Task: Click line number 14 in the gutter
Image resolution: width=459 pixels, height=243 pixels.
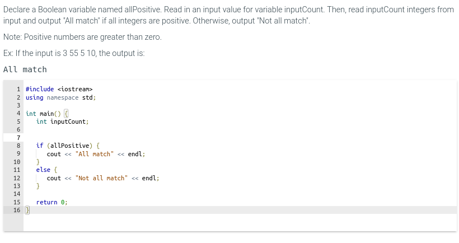Action: point(17,194)
